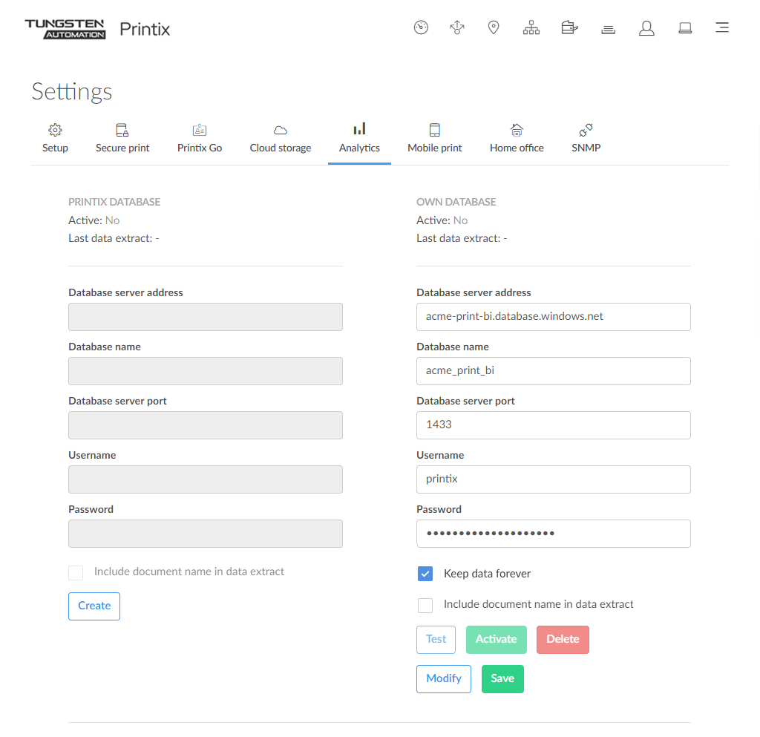Open the stacked-pages print queue icon
Image resolution: width=760 pixels, height=737 pixels.
coord(608,29)
